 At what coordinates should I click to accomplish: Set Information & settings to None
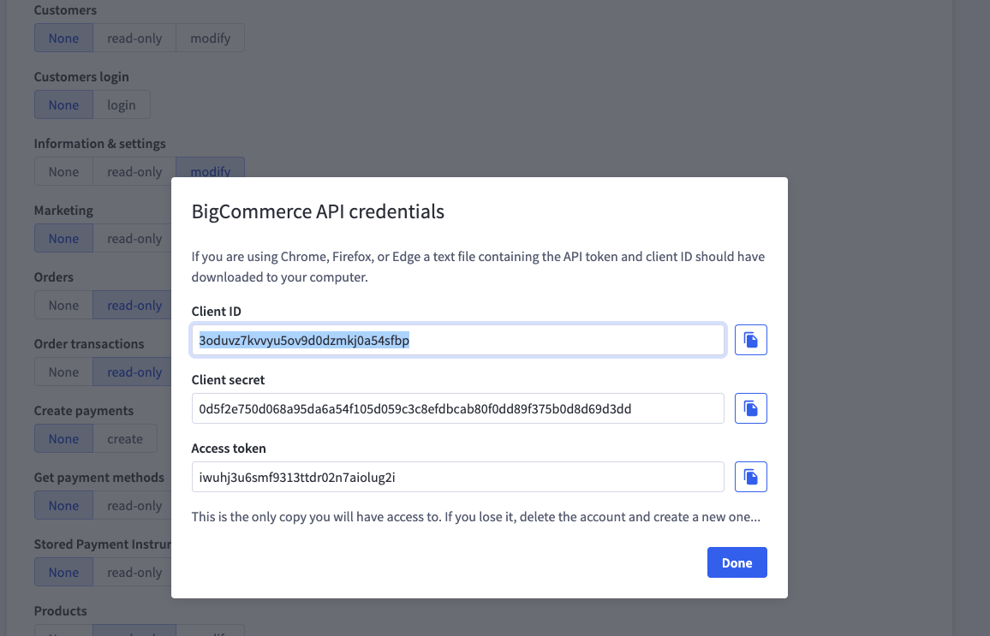63,171
